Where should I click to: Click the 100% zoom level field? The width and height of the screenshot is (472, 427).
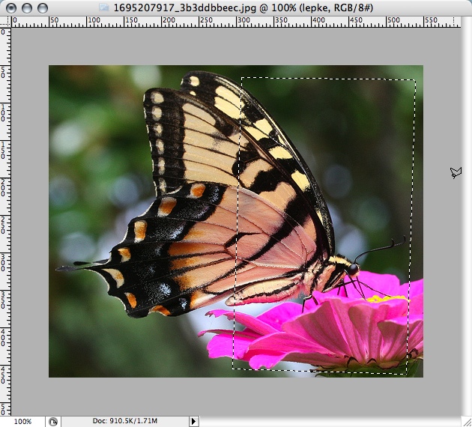[22, 422]
